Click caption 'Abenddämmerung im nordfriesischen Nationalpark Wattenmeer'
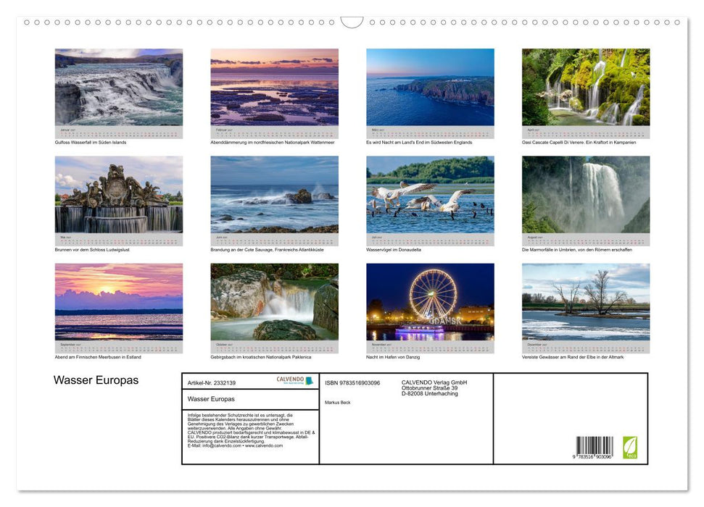 pos(273,142)
